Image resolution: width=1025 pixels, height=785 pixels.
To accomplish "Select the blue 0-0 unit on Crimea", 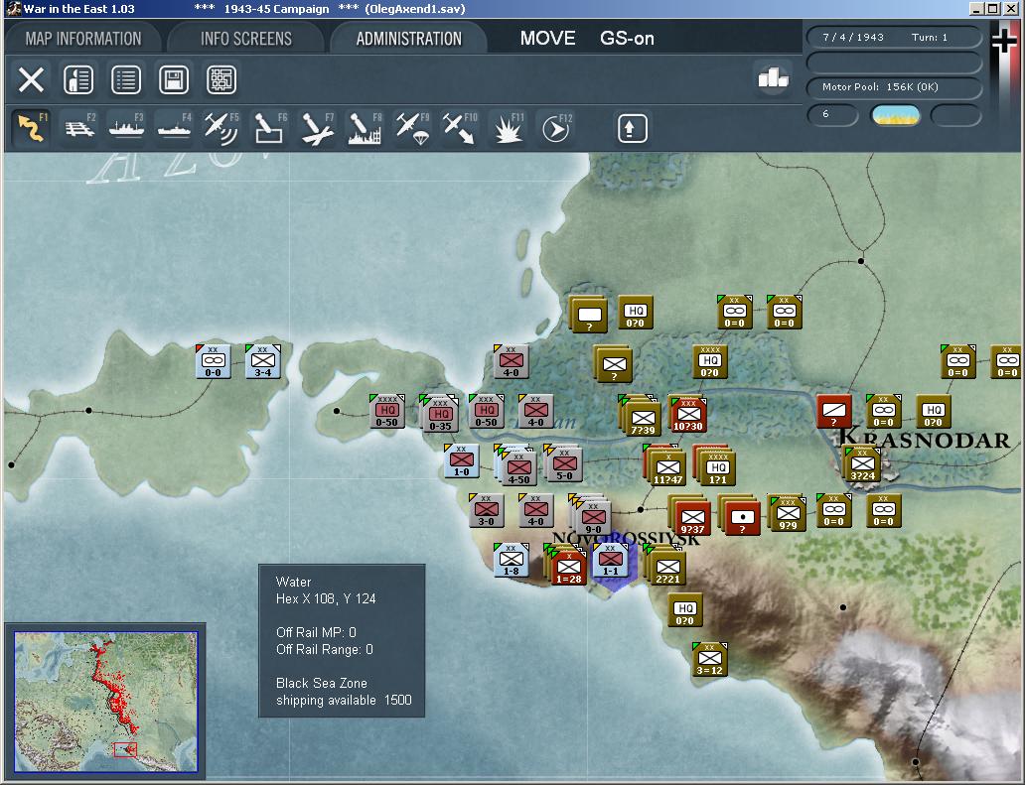I will [x=214, y=361].
